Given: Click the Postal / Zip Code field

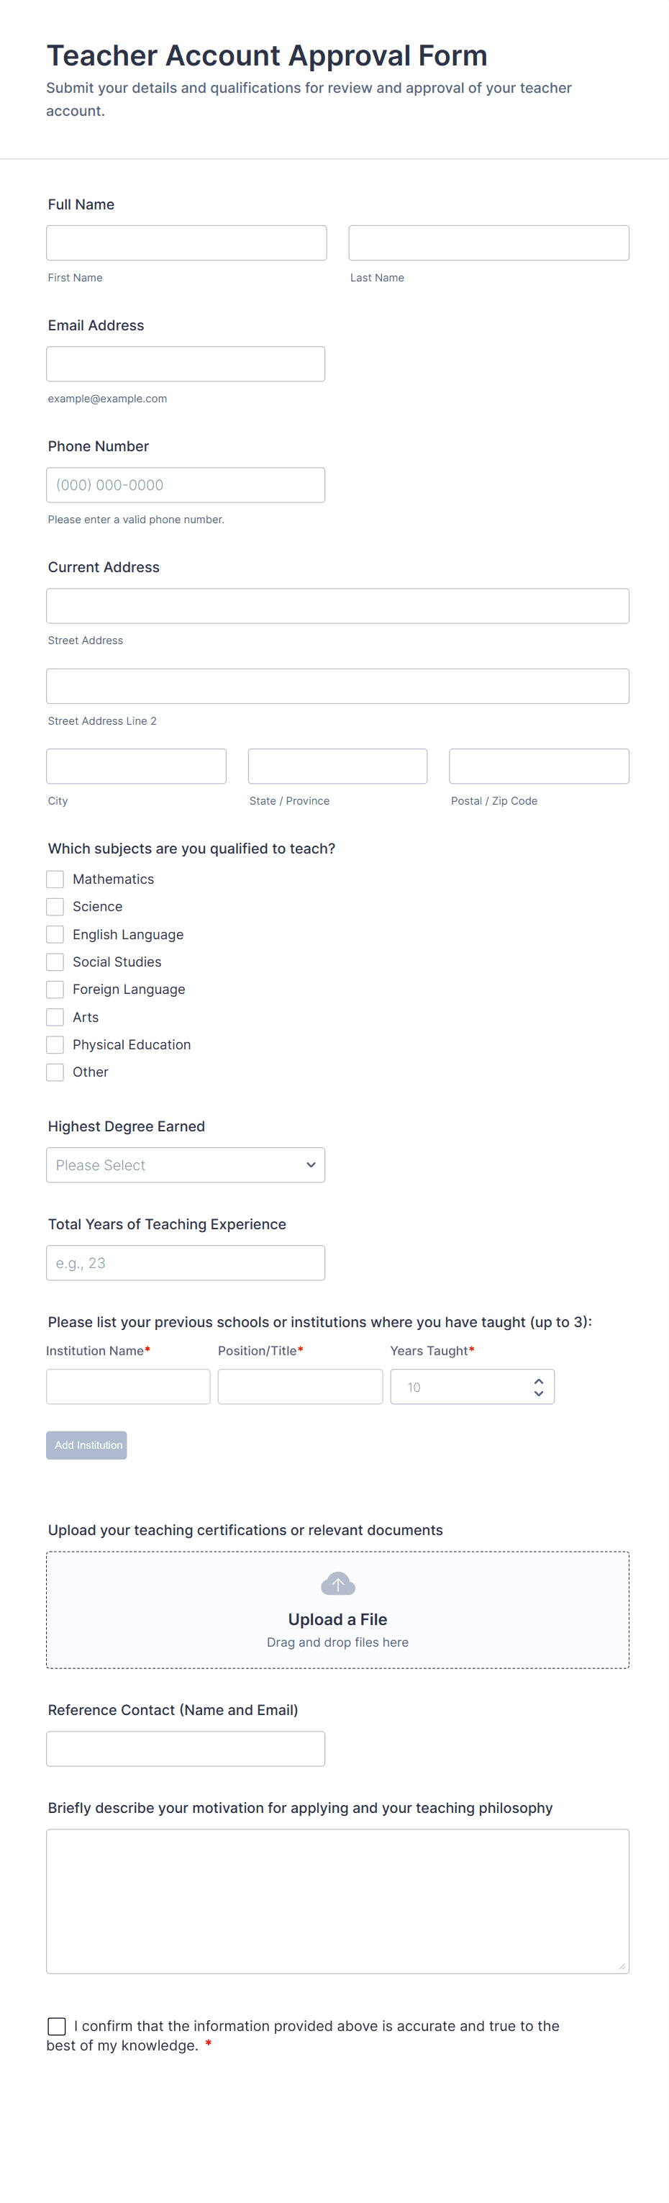Looking at the screenshot, I should coord(539,766).
